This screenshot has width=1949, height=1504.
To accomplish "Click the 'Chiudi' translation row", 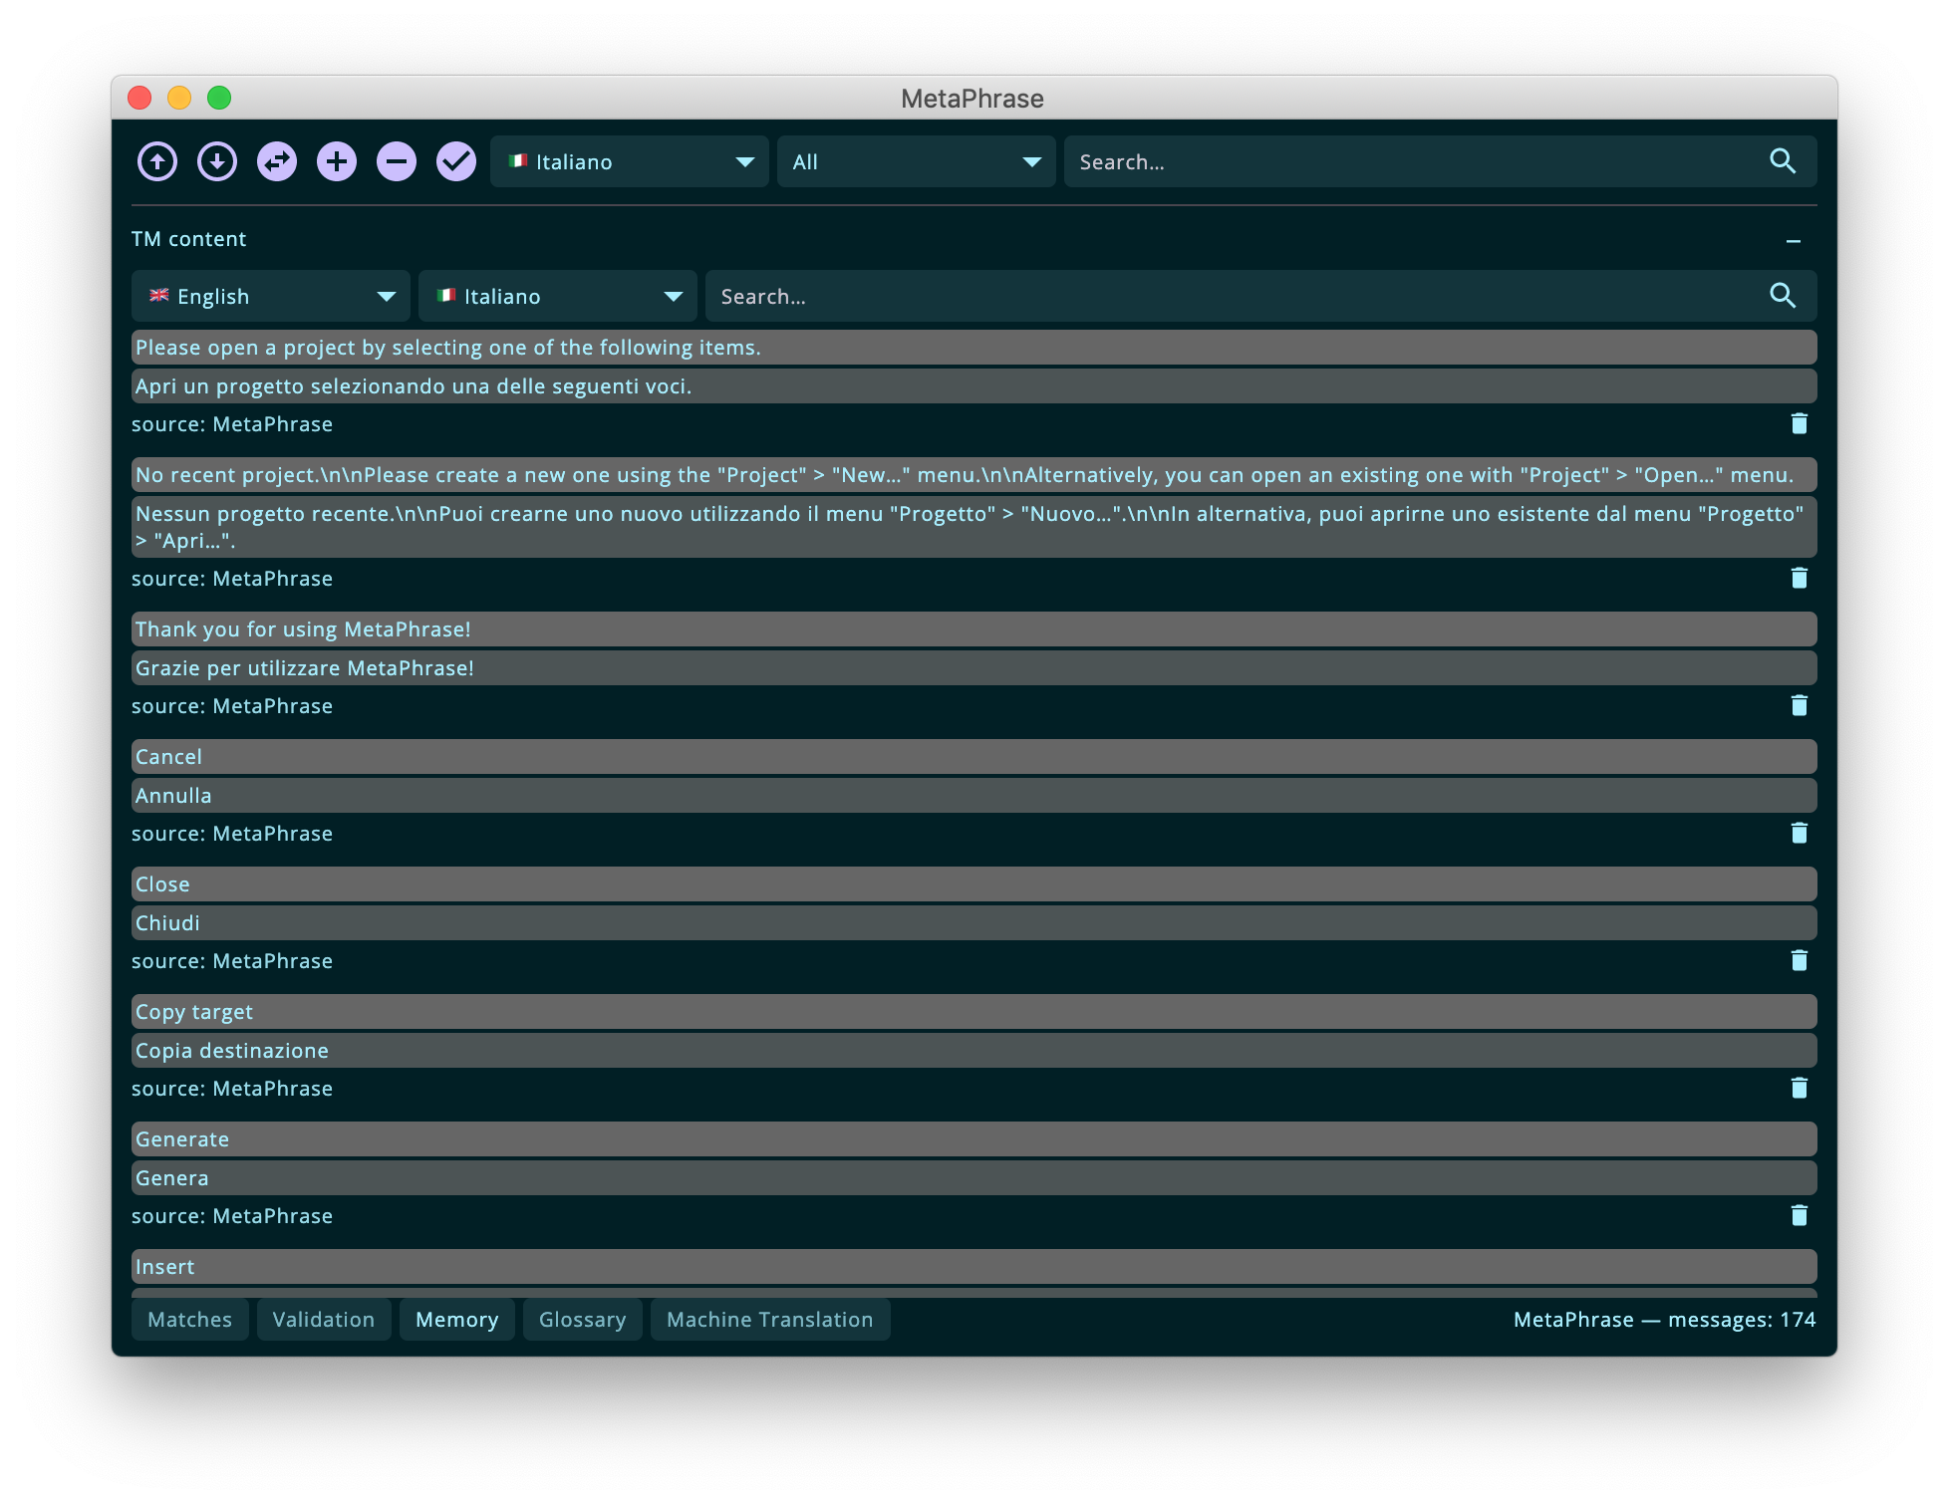I will (x=974, y=923).
